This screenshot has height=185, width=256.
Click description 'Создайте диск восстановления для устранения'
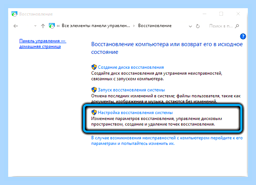pyautogui.click(x=156, y=76)
